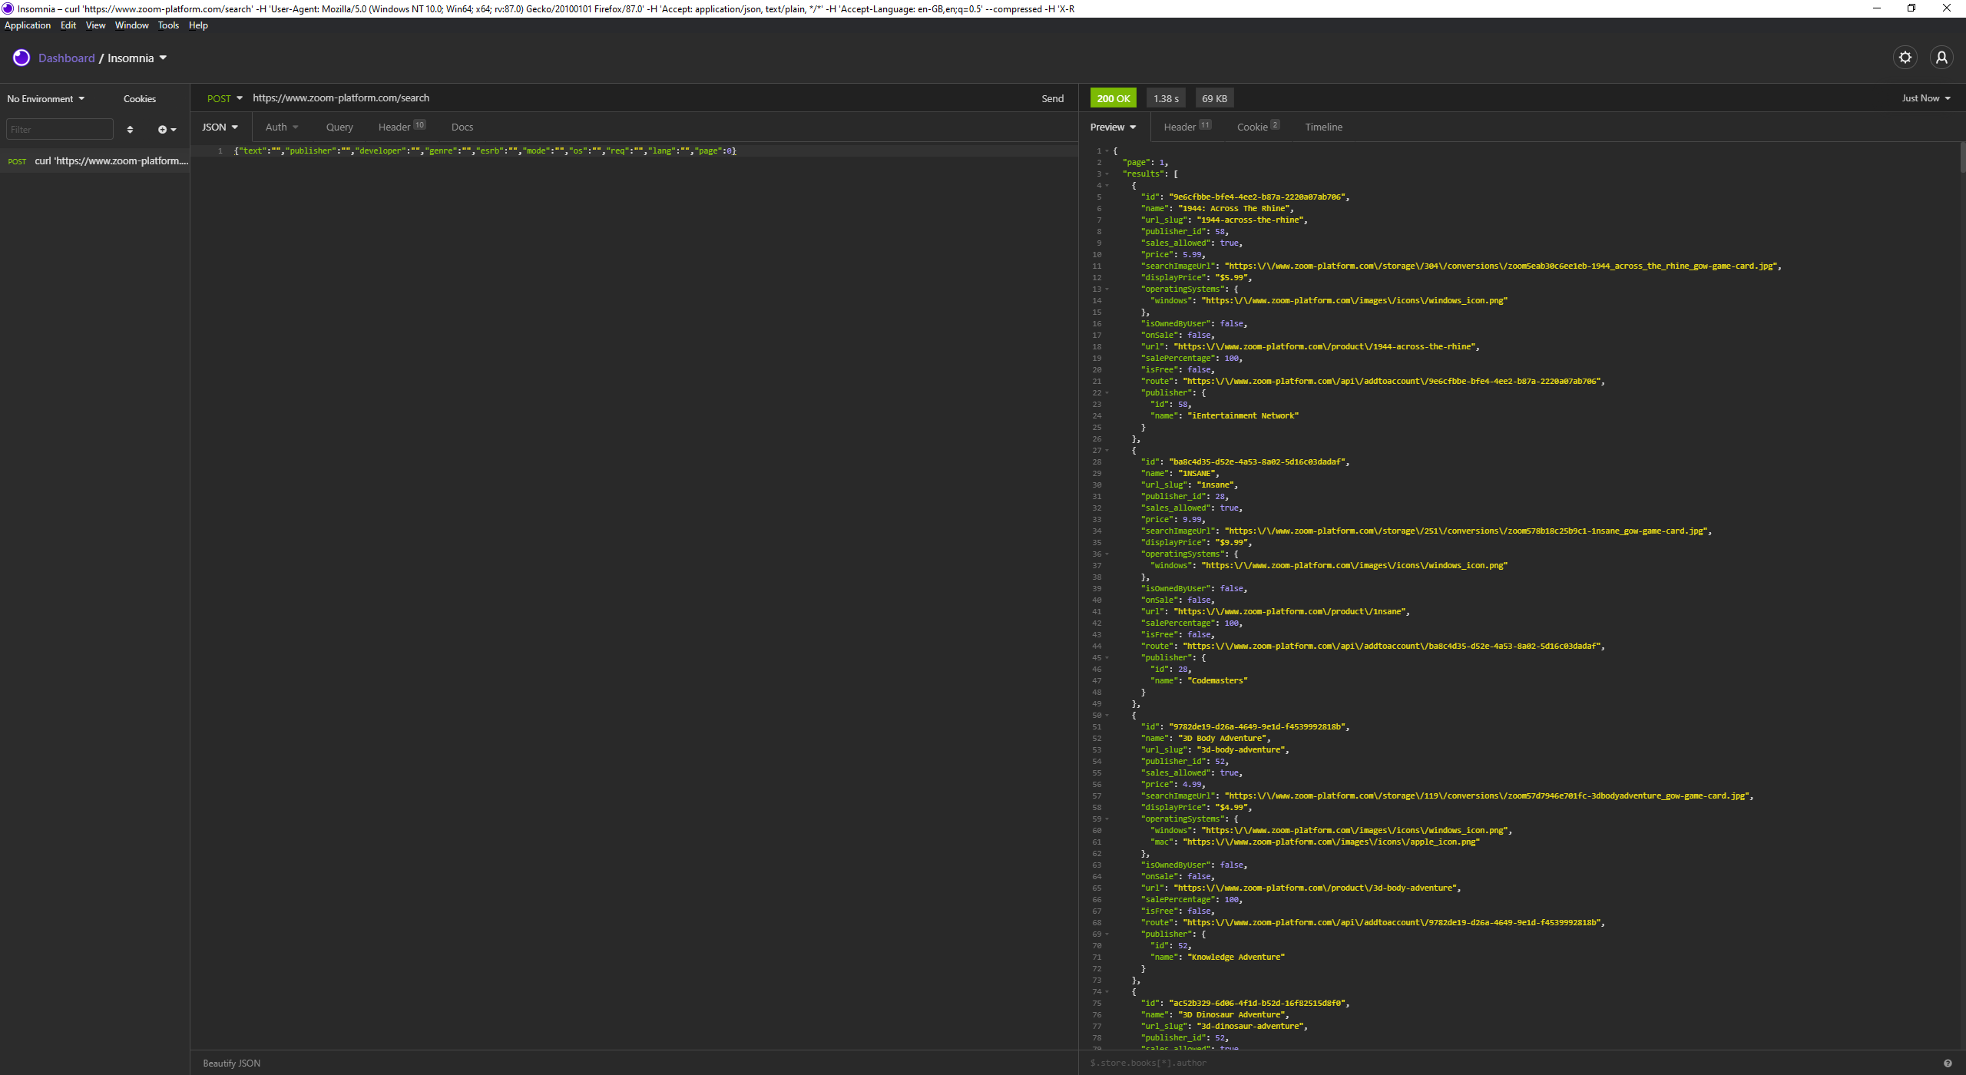Image resolution: width=1966 pixels, height=1075 pixels.
Task: Focus the sidebar Filter field
Action: point(60,130)
